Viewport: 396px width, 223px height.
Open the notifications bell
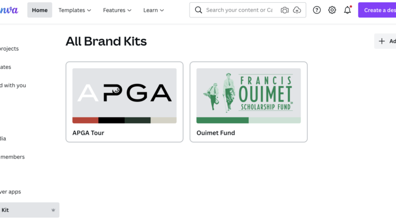pyautogui.click(x=347, y=10)
